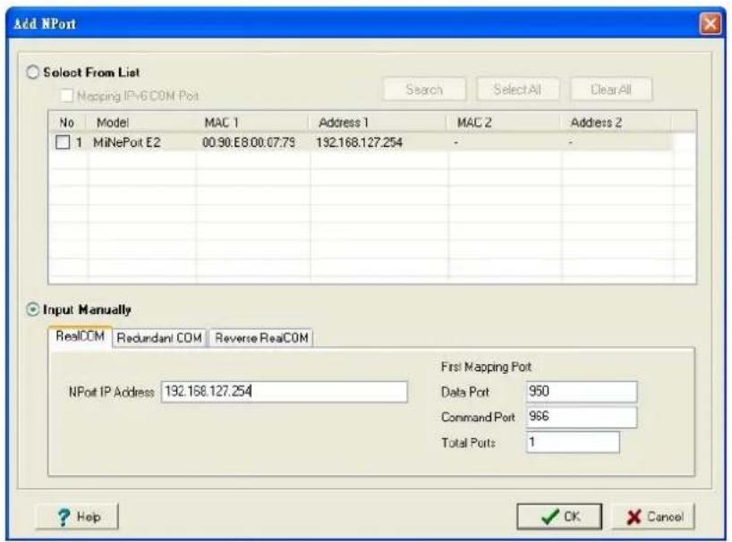Screen dimensions: 732x542
Task: Open Help with the question mark button
Action: pyautogui.click(x=77, y=516)
